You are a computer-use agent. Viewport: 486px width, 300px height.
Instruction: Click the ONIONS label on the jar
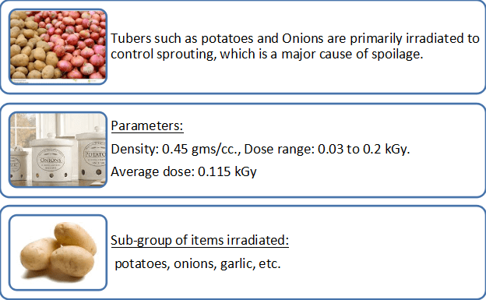pos(51,160)
